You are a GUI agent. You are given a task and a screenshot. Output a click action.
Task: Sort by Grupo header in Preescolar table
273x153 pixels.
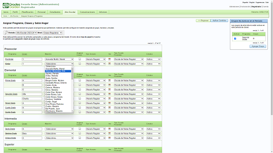point(25,54)
